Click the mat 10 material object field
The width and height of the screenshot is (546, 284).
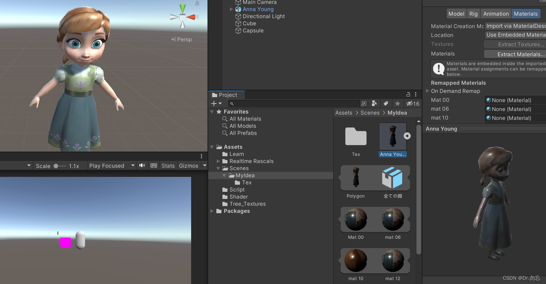pos(515,118)
